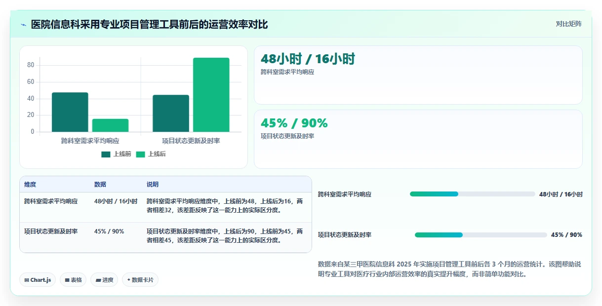Viewport: 602px width, 306px height.
Task: Click 上线后 bar for 跨科室需求平均响应
Action: [110, 125]
